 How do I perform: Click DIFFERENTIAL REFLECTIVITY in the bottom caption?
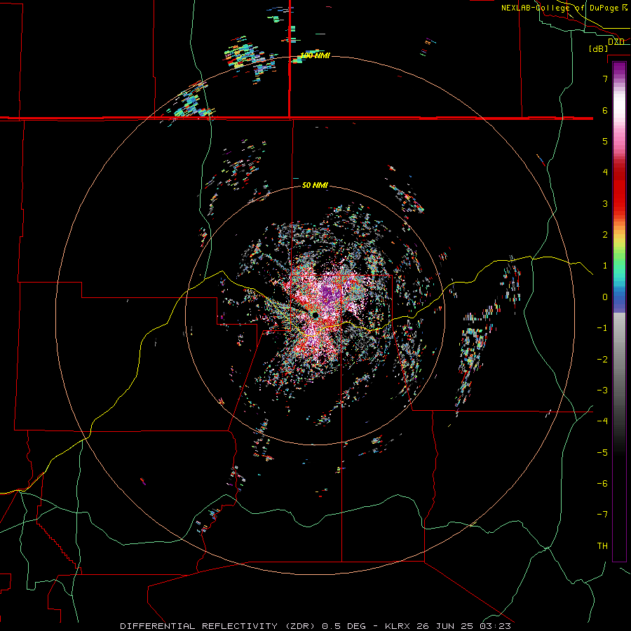pyautogui.click(x=199, y=626)
